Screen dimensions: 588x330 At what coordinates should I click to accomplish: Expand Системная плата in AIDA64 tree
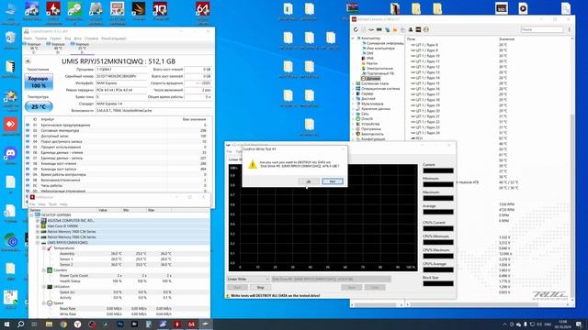[353, 83]
